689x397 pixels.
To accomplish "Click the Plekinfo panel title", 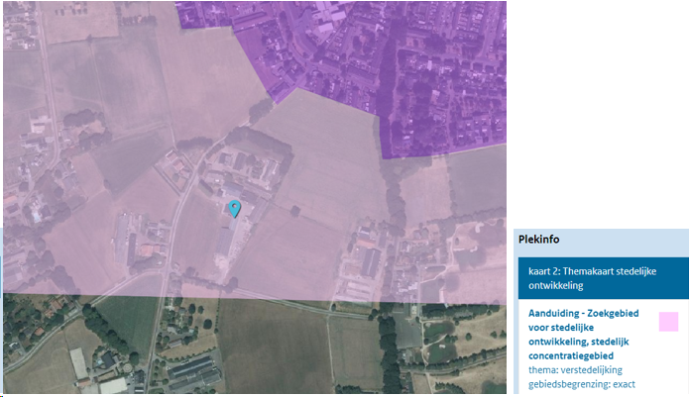I will tap(539, 240).
